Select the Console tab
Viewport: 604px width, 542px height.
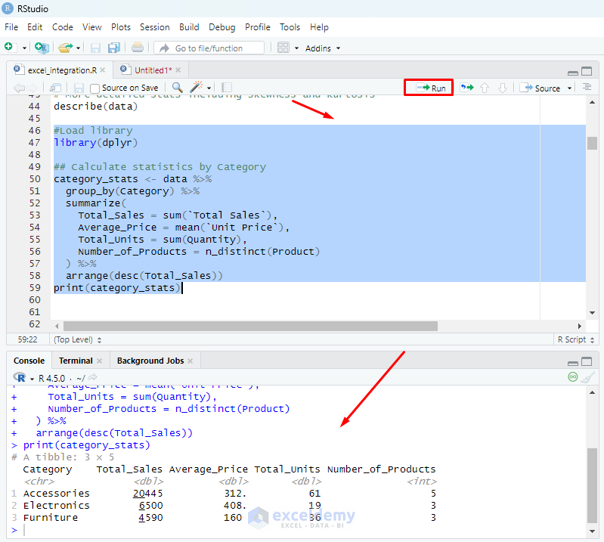tap(29, 361)
